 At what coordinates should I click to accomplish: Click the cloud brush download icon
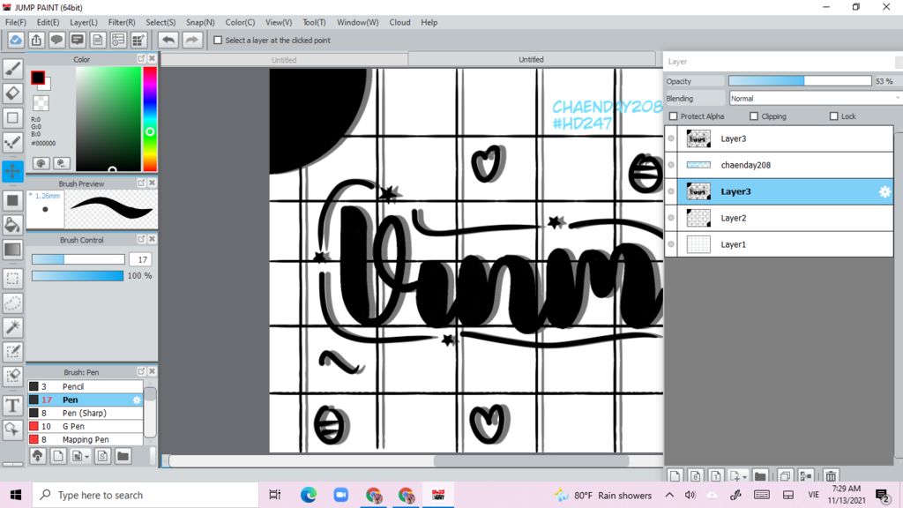[x=37, y=456]
